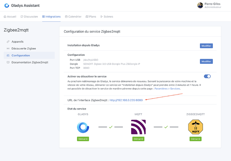The image size is (231, 161).
Task: Select Configuration in the sidebar
Action: 20,55
